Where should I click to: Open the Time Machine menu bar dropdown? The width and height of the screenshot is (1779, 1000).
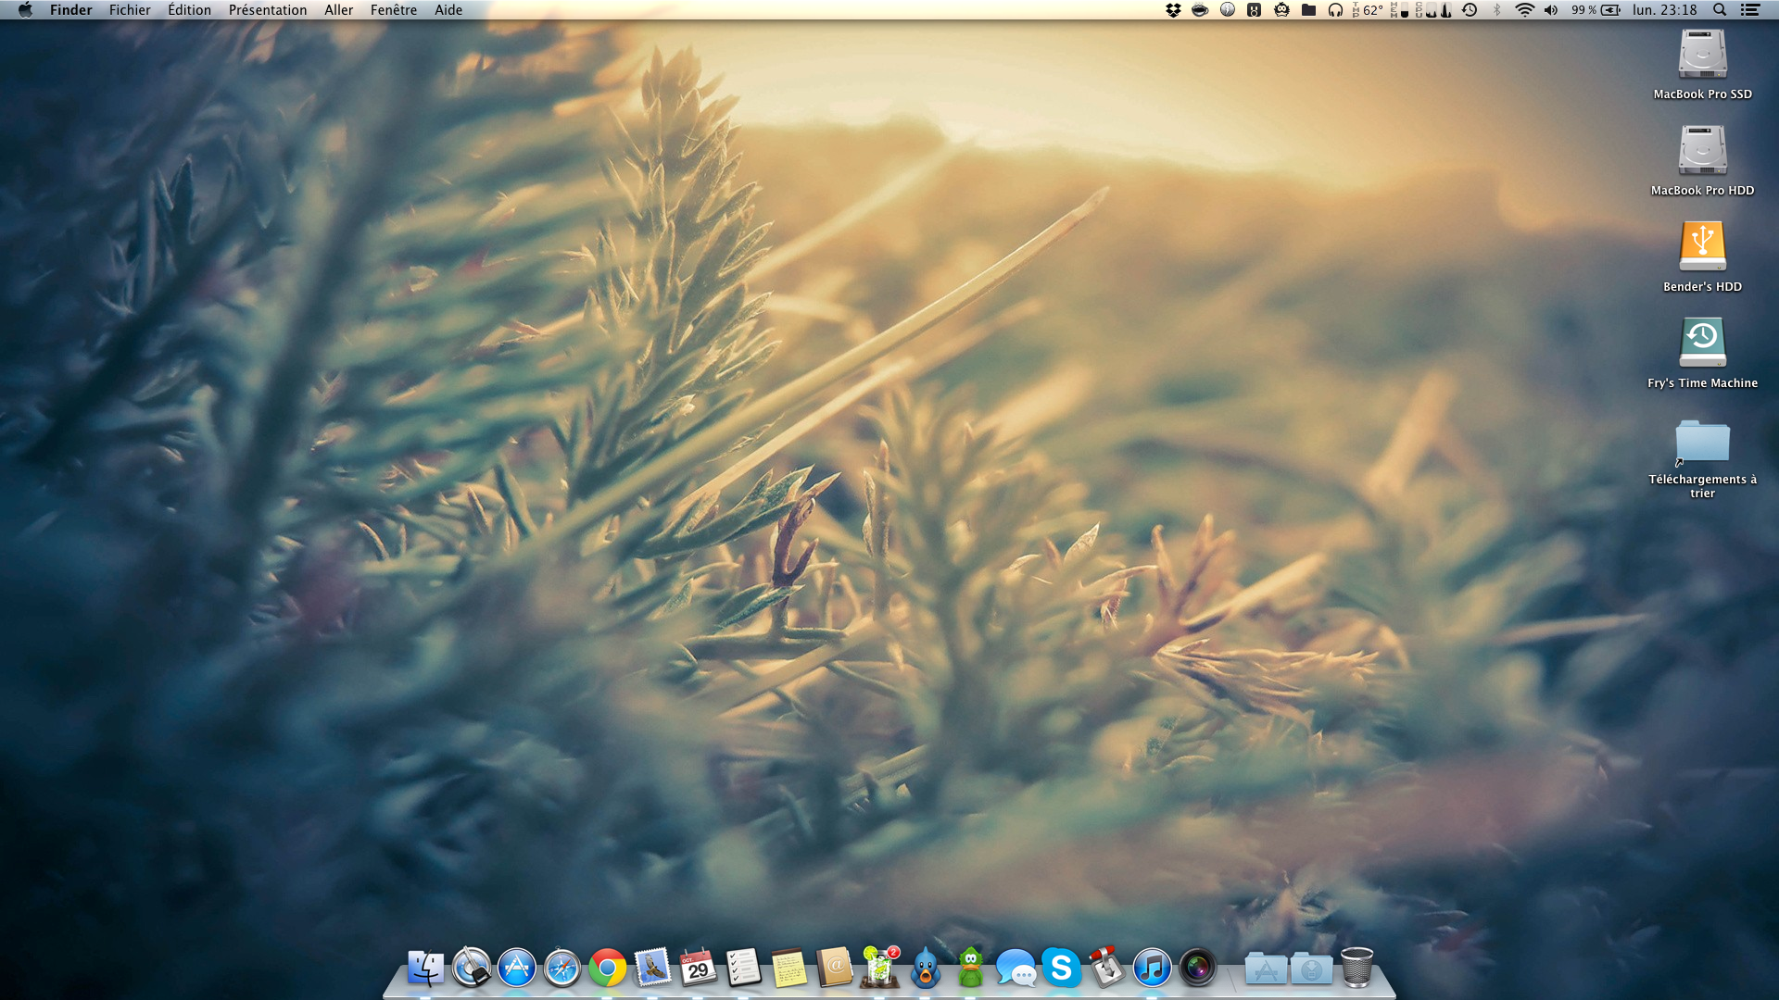tap(1470, 10)
